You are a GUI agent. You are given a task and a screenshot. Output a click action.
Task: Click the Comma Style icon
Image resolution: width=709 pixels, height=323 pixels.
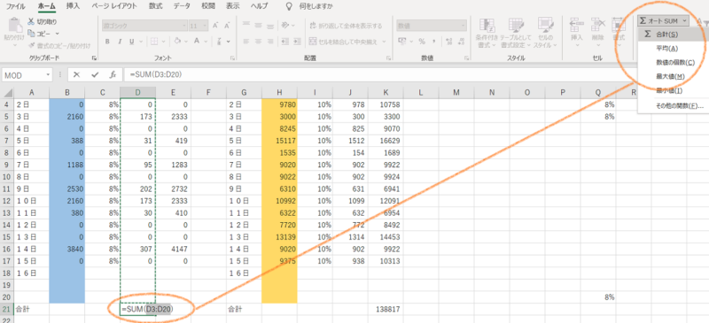[434, 41]
